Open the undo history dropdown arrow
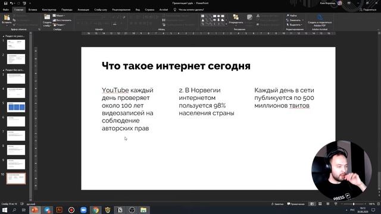The image size is (381, 214). click(14, 4)
